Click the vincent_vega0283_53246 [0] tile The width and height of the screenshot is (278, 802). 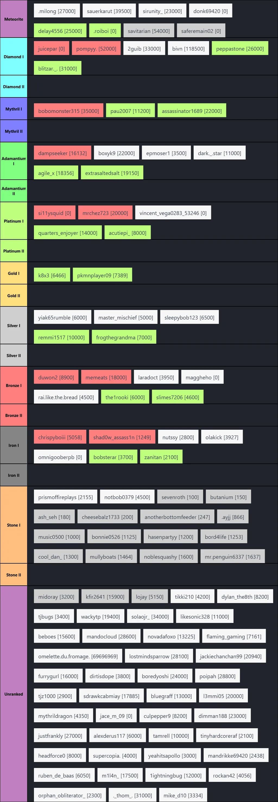[173, 213]
